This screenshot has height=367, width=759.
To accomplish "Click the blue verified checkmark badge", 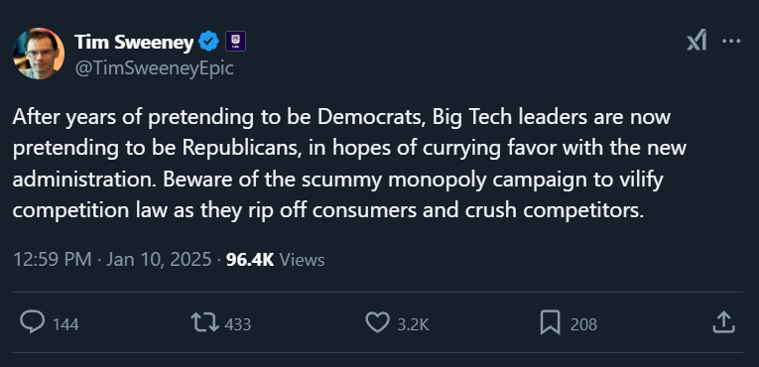I will pos(208,42).
